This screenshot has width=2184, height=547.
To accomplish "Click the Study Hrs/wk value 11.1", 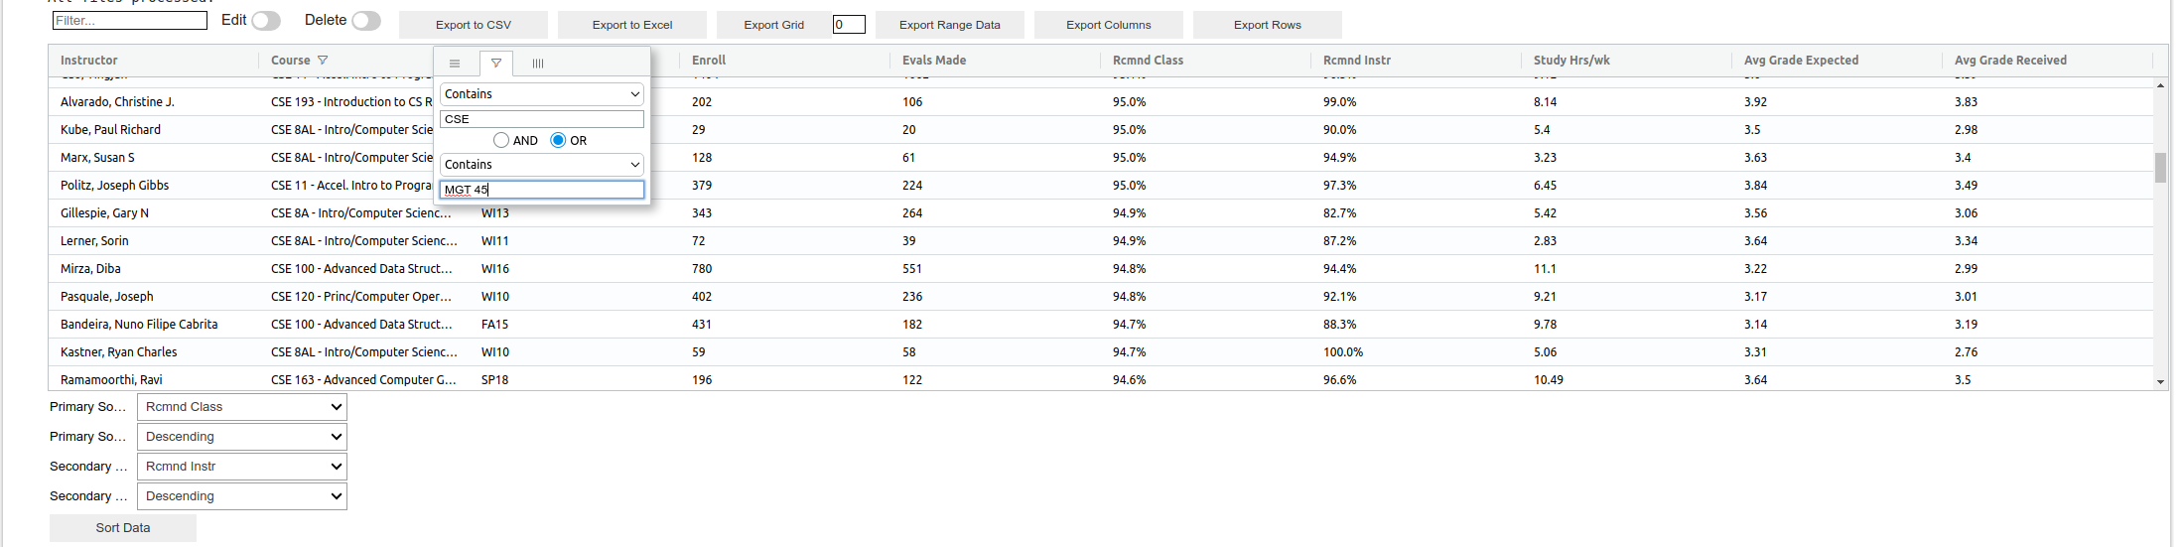I will (x=1546, y=269).
